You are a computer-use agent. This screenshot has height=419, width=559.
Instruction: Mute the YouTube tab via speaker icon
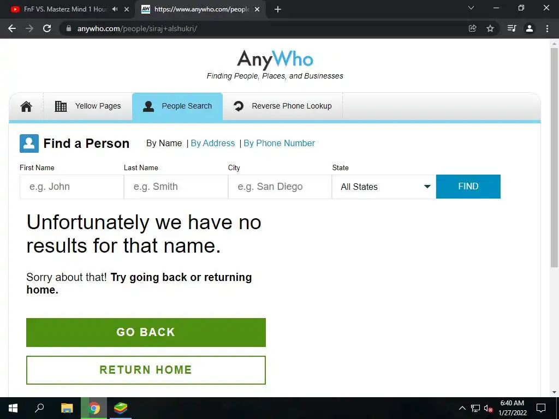(x=115, y=9)
